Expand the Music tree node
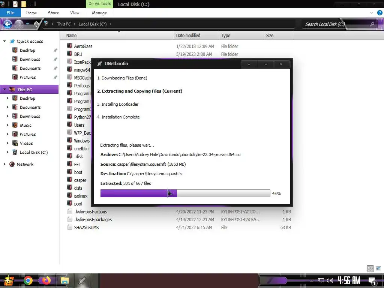The width and height of the screenshot is (384, 288). pos(7,125)
